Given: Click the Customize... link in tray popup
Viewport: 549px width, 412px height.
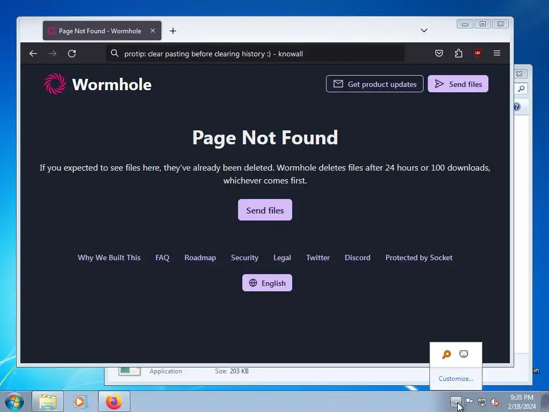Looking at the screenshot, I should [x=456, y=379].
